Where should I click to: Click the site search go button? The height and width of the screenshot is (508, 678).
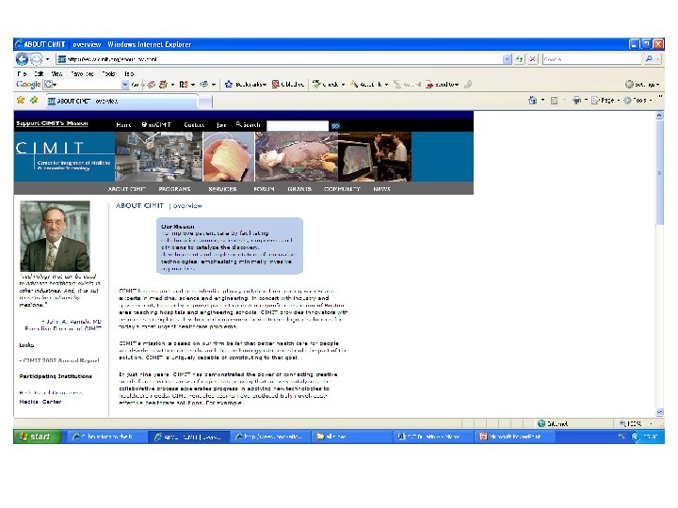pos(335,126)
